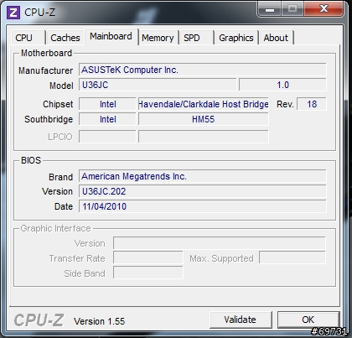Click the empty LPCIO vendor field
Image resolution: width=352 pixels, height=338 pixels.
click(x=107, y=137)
